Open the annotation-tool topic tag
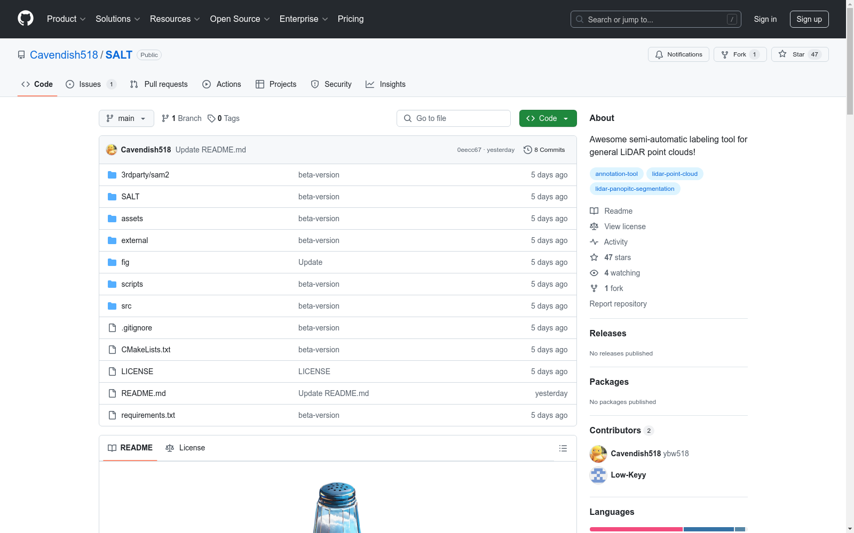 click(616, 174)
